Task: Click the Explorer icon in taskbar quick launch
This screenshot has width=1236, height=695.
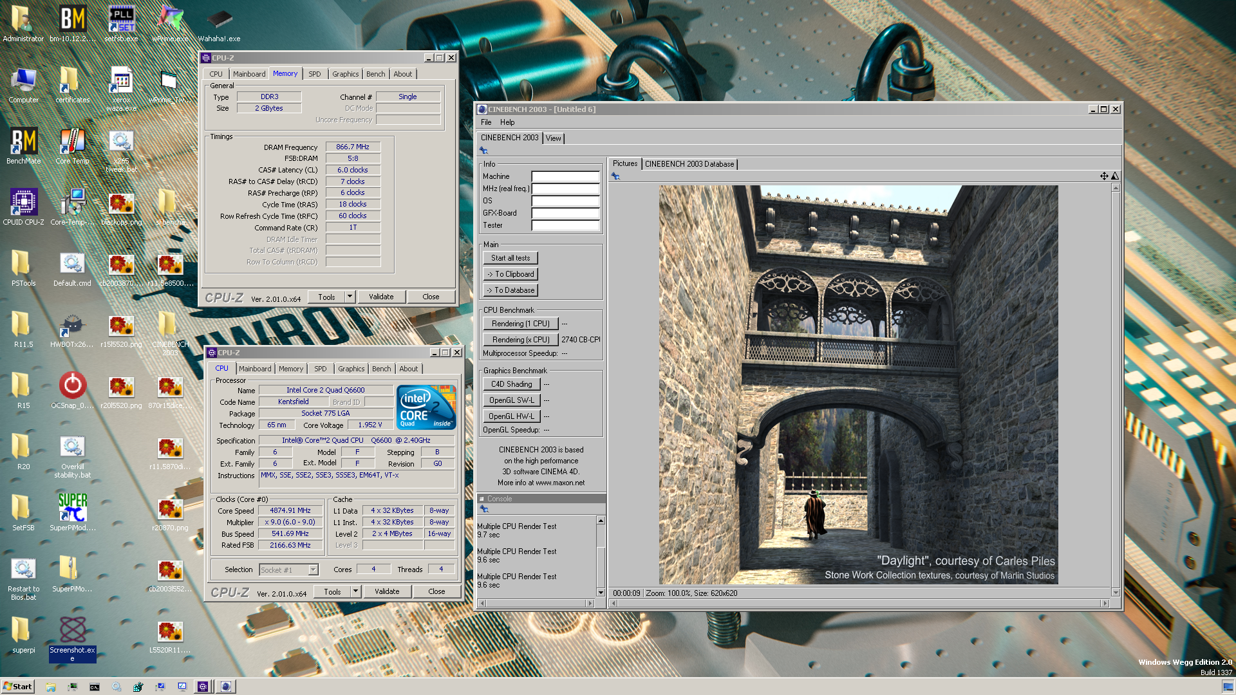Action: tap(51, 687)
